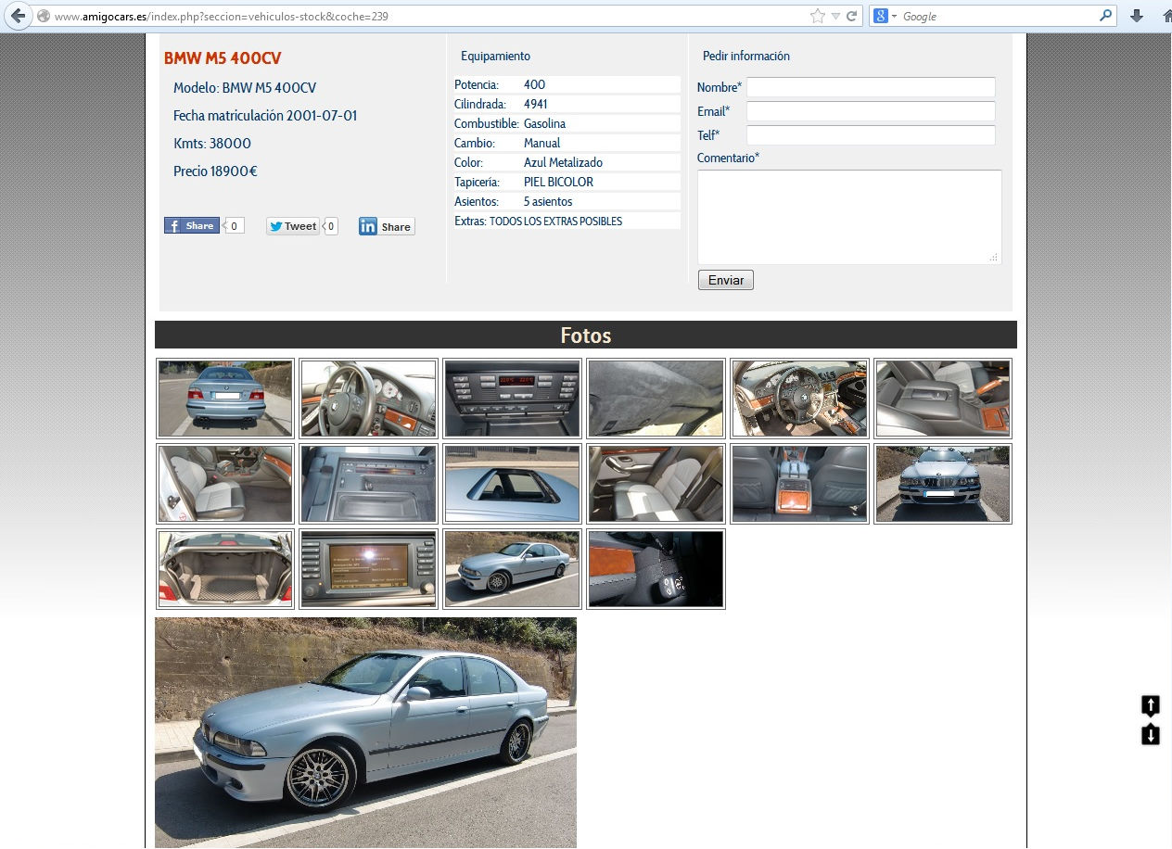Image resolution: width=1172 pixels, height=849 pixels.
Task: Jump to bottom with the down arrow icon
Action: coord(1151,735)
